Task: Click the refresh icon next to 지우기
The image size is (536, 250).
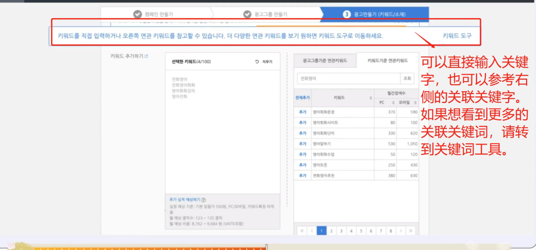Action: coord(257,62)
